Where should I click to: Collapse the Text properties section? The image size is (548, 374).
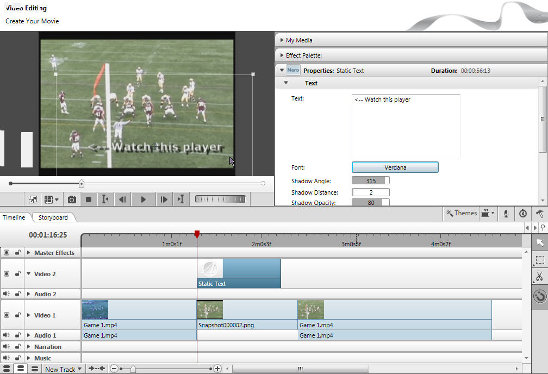pos(286,83)
